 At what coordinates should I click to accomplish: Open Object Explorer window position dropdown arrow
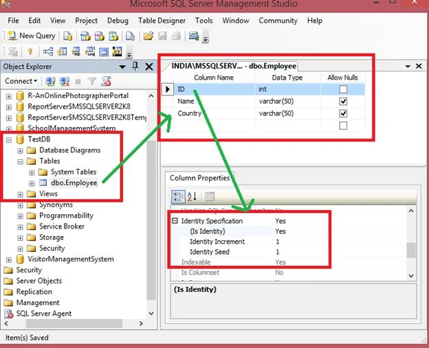pyautogui.click(x=122, y=67)
